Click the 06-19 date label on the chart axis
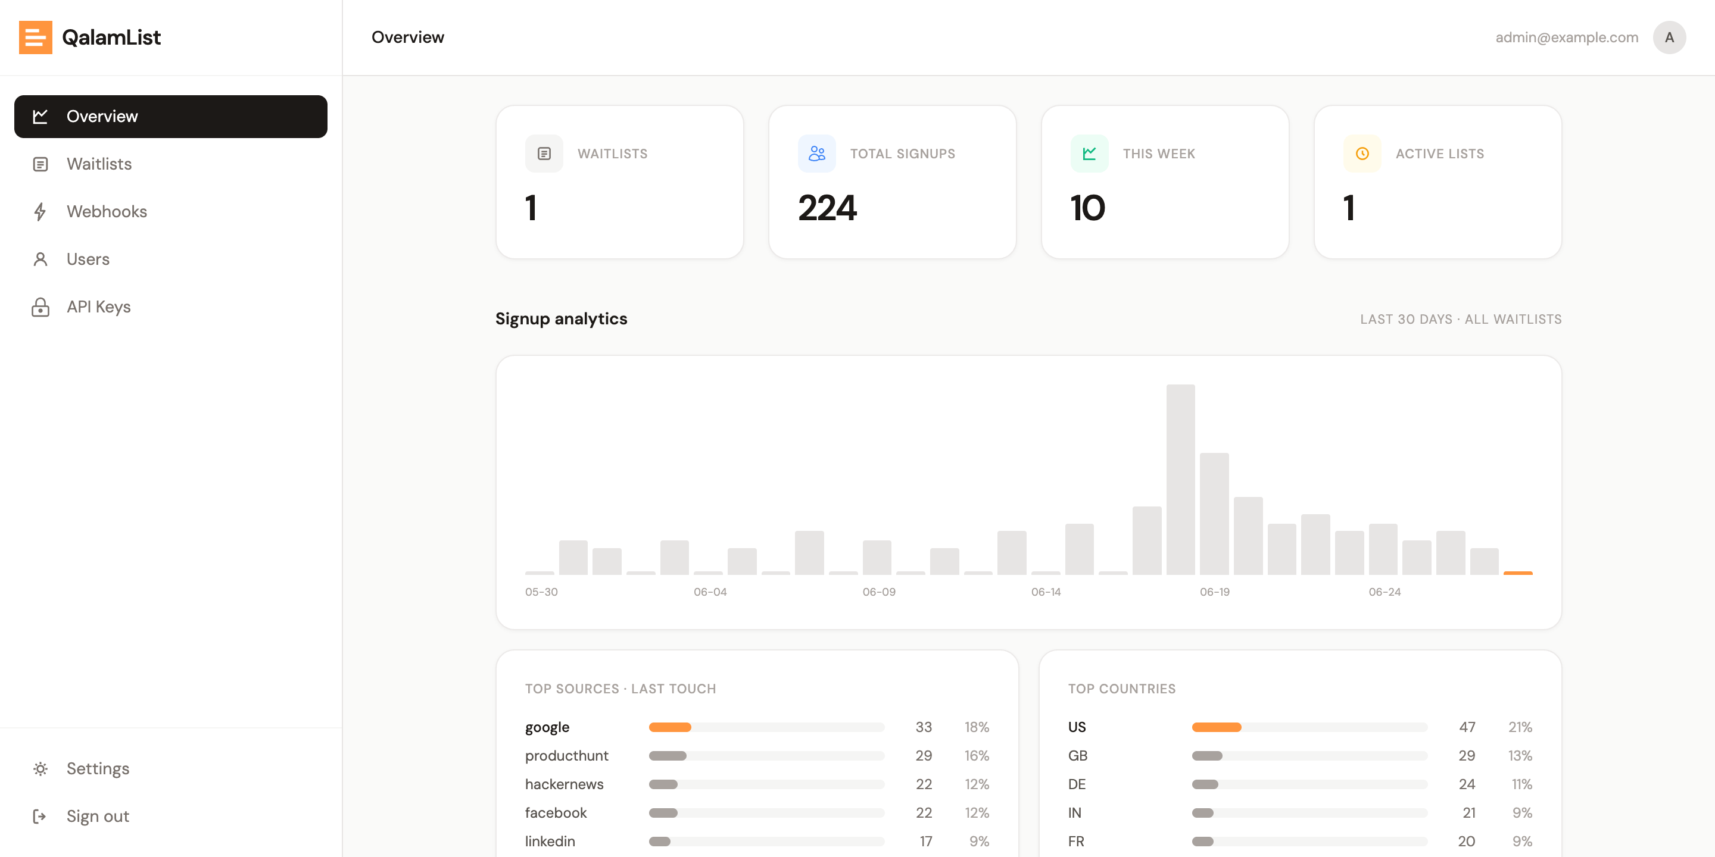Image resolution: width=1715 pixels, height=857 pixels. click(x=1214, y=592)
